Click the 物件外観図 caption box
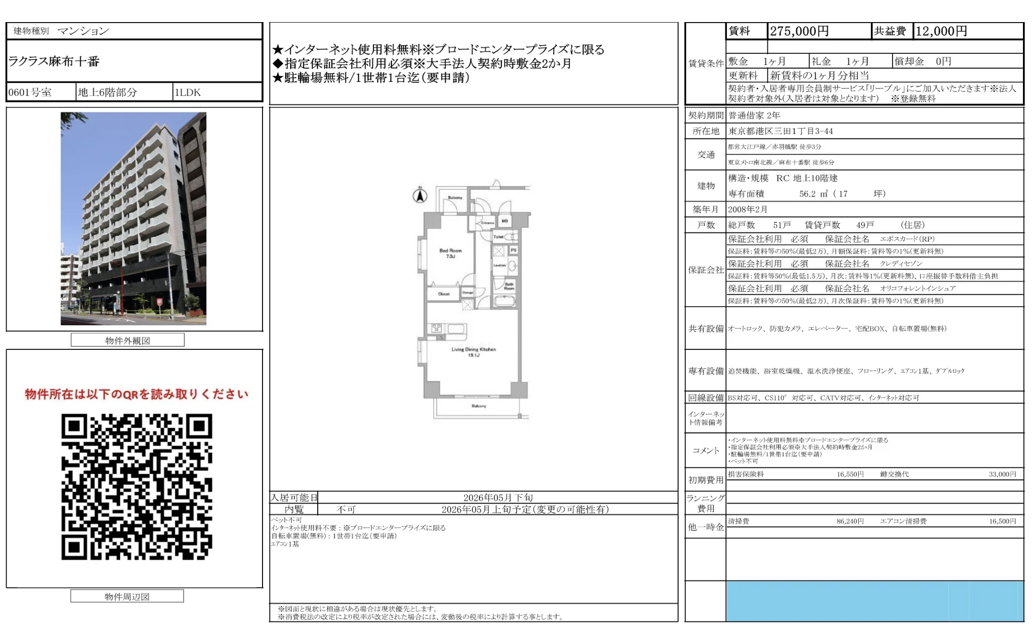 127,340
